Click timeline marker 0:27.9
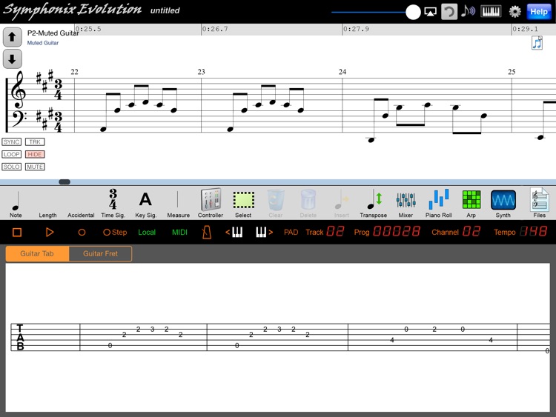The image size is (556, 417). 356,30
